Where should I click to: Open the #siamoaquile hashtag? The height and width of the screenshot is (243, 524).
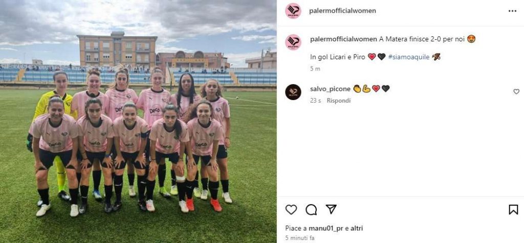409,57
